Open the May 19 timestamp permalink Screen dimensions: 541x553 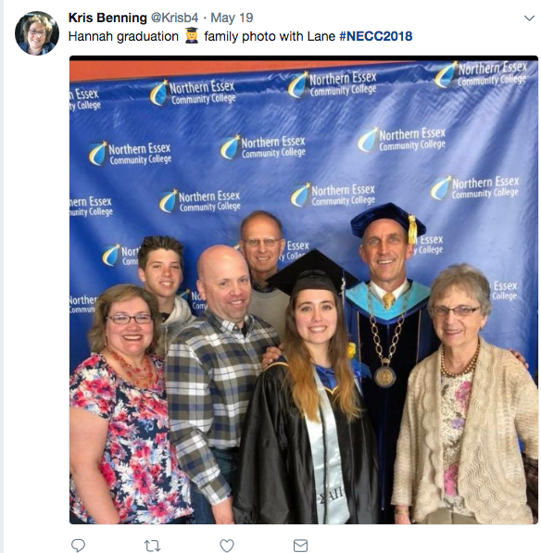(x=232, y=18)
